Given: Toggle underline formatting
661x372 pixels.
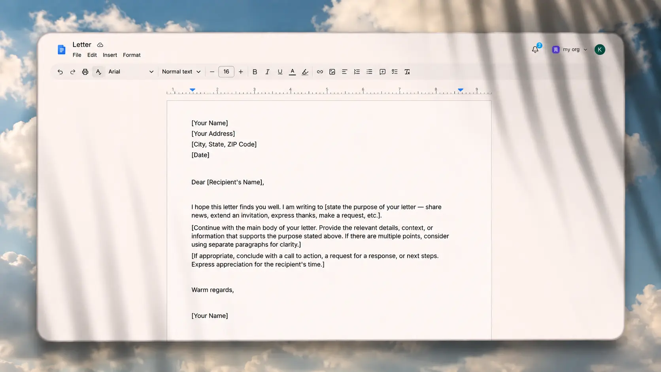Looking at the screenshot, I should pyautogui.click(x=280, y=72).
